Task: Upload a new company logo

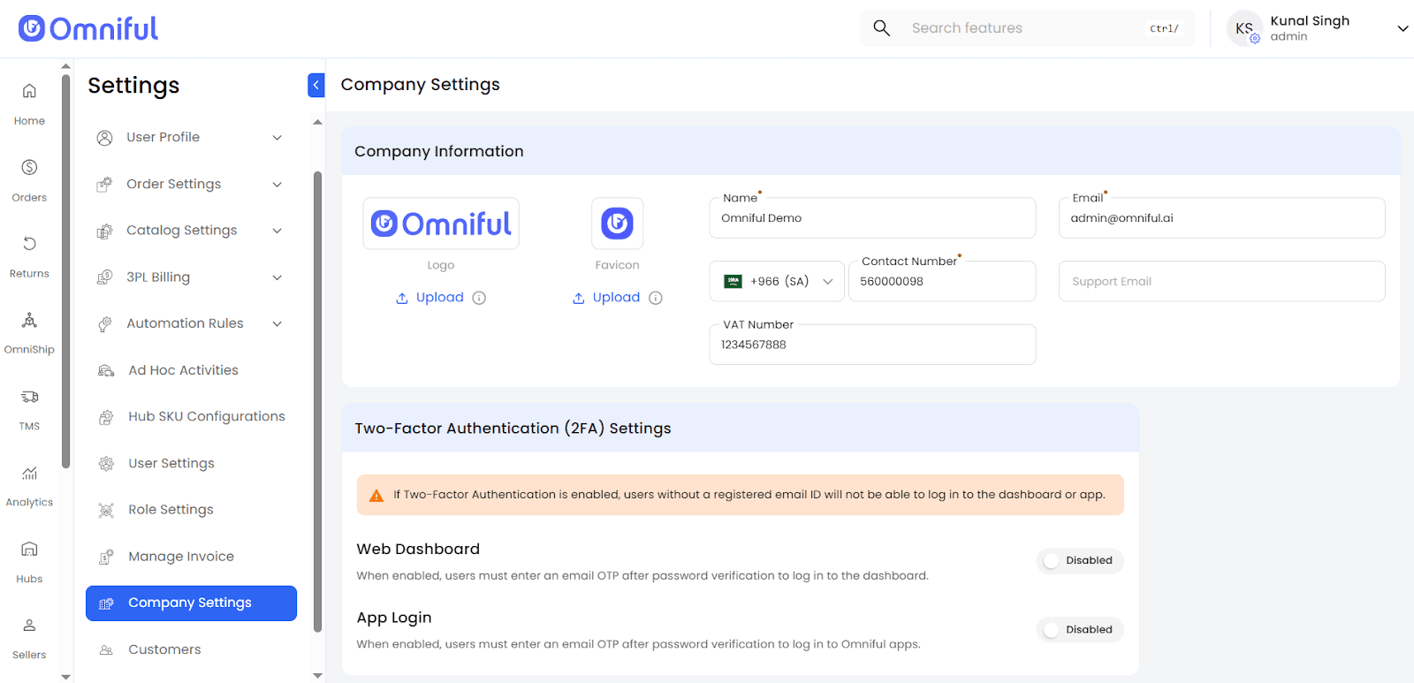Action: (430, 298)
